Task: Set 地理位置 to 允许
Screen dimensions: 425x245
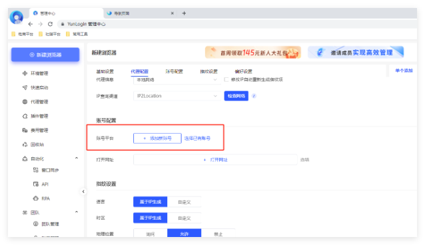Action: 185,234
